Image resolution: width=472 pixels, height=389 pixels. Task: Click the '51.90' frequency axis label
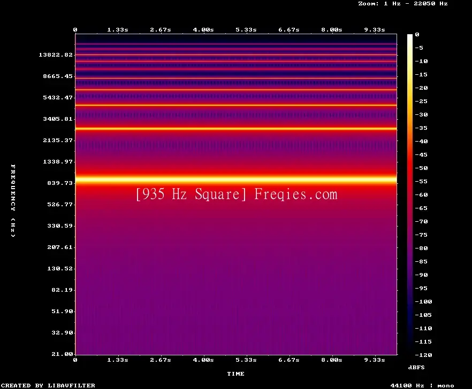coord(62,311)
